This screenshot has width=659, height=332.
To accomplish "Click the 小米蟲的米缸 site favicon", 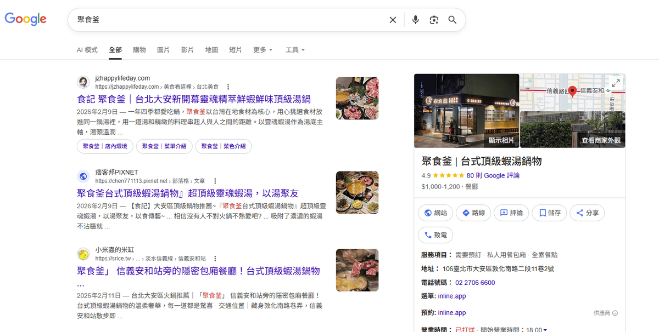I will click(x=83, y=254).
